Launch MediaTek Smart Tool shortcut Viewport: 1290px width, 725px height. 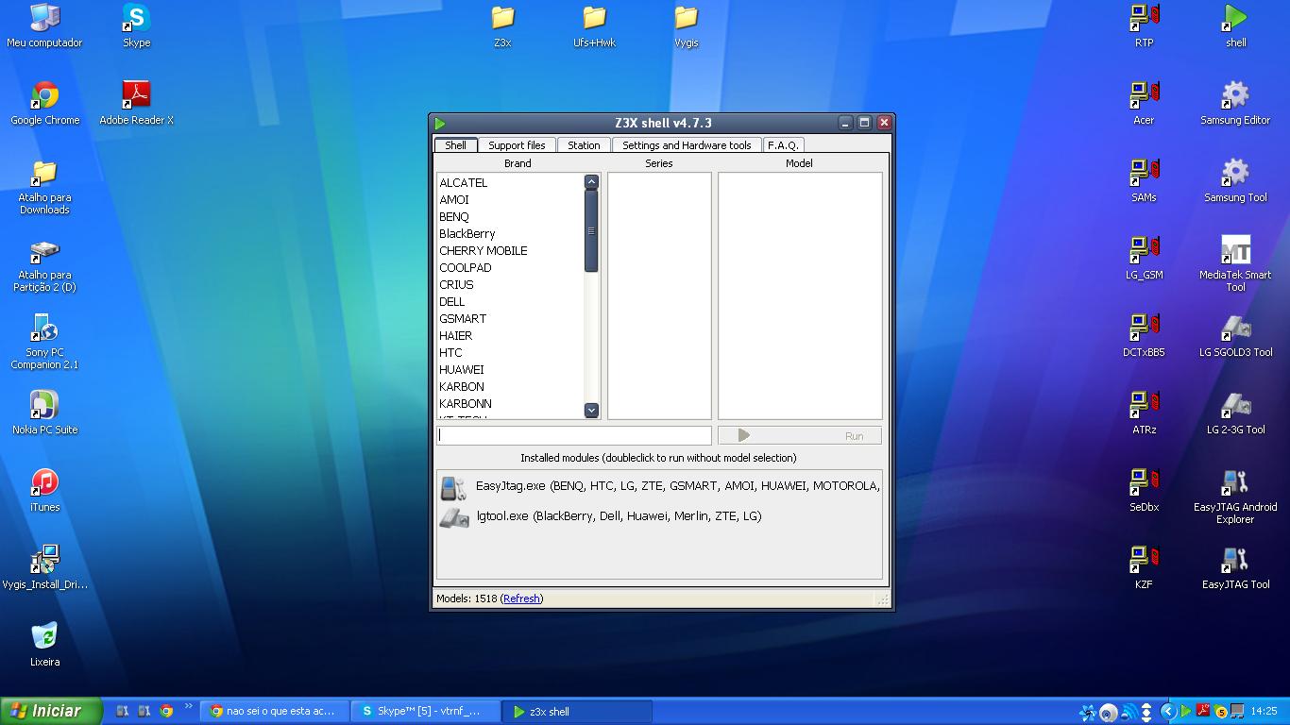coord(1235,263)
